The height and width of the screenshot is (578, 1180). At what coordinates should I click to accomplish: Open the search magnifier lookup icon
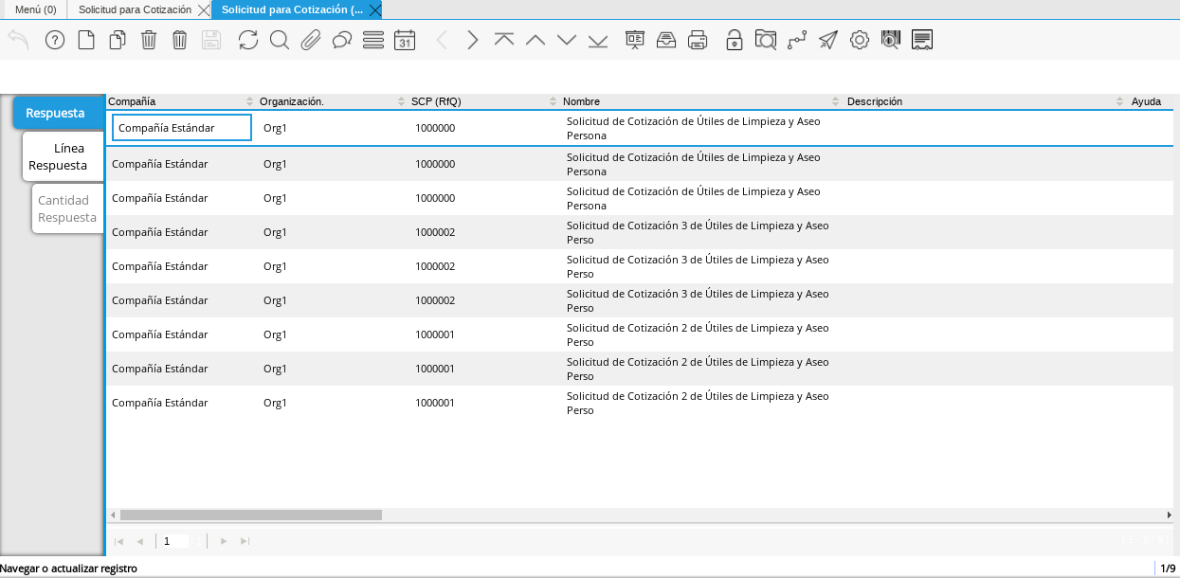pos(280,40)
